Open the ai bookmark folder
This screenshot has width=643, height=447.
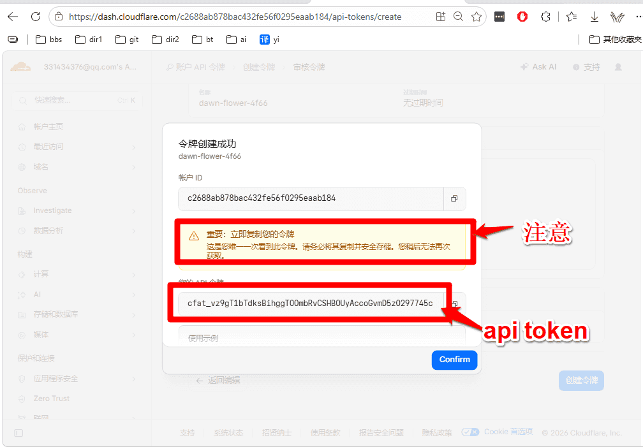point(237,40)
